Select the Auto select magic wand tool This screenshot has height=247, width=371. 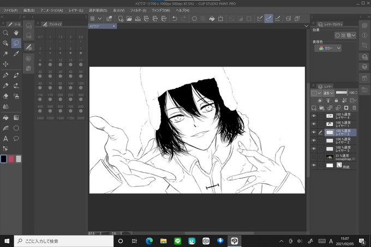[5, 53]
